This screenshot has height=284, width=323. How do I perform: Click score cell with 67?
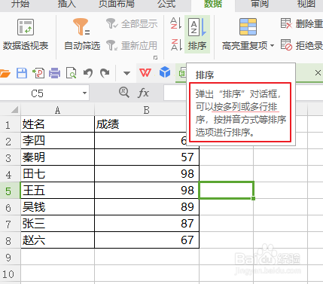click(x=147, y=240)
